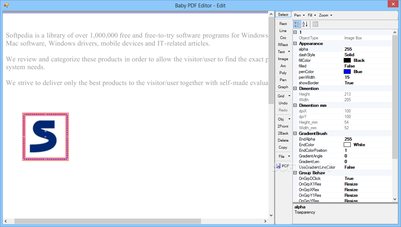The image size is (401, 227).
Task: Collapse the Group Behav category
Action: pyautogui.click(x=295, y=173)
